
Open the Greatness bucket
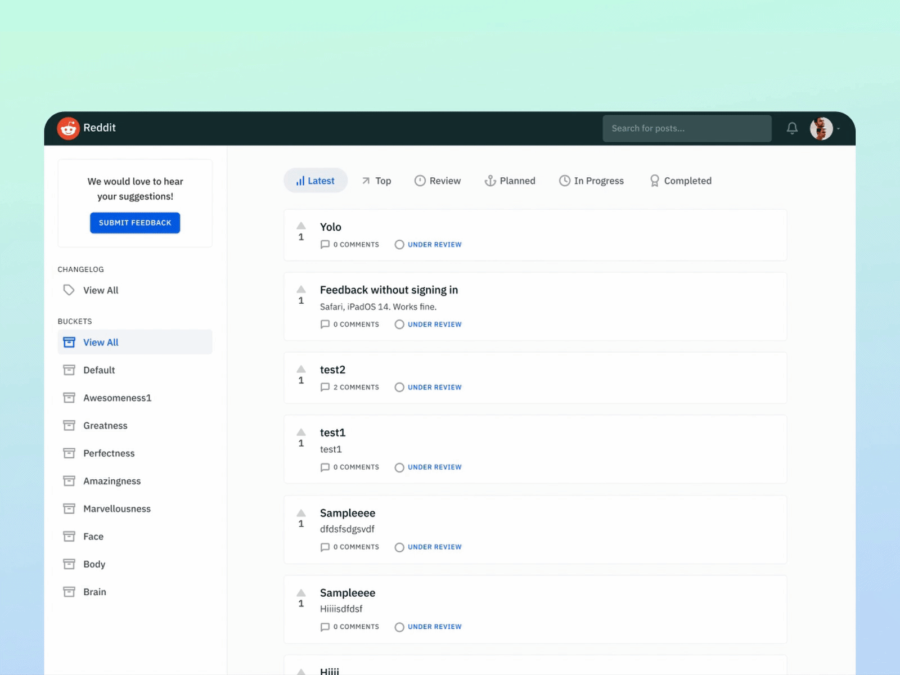pyautogui.click(x=105, y=425)
